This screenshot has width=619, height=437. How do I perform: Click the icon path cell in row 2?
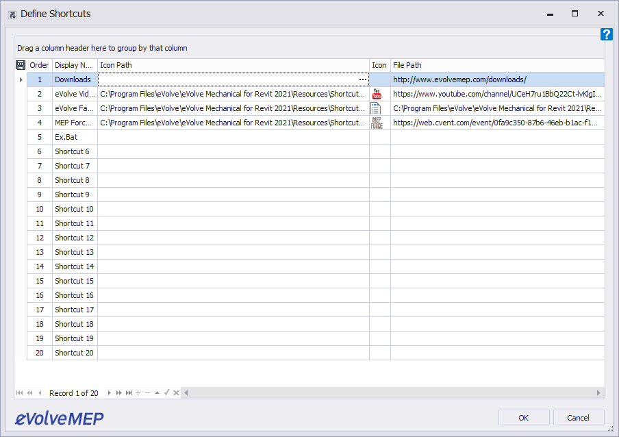click(x=233, y=94)
